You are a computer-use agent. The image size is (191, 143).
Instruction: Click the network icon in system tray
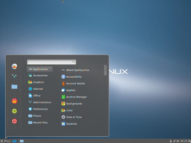[174, 141]
